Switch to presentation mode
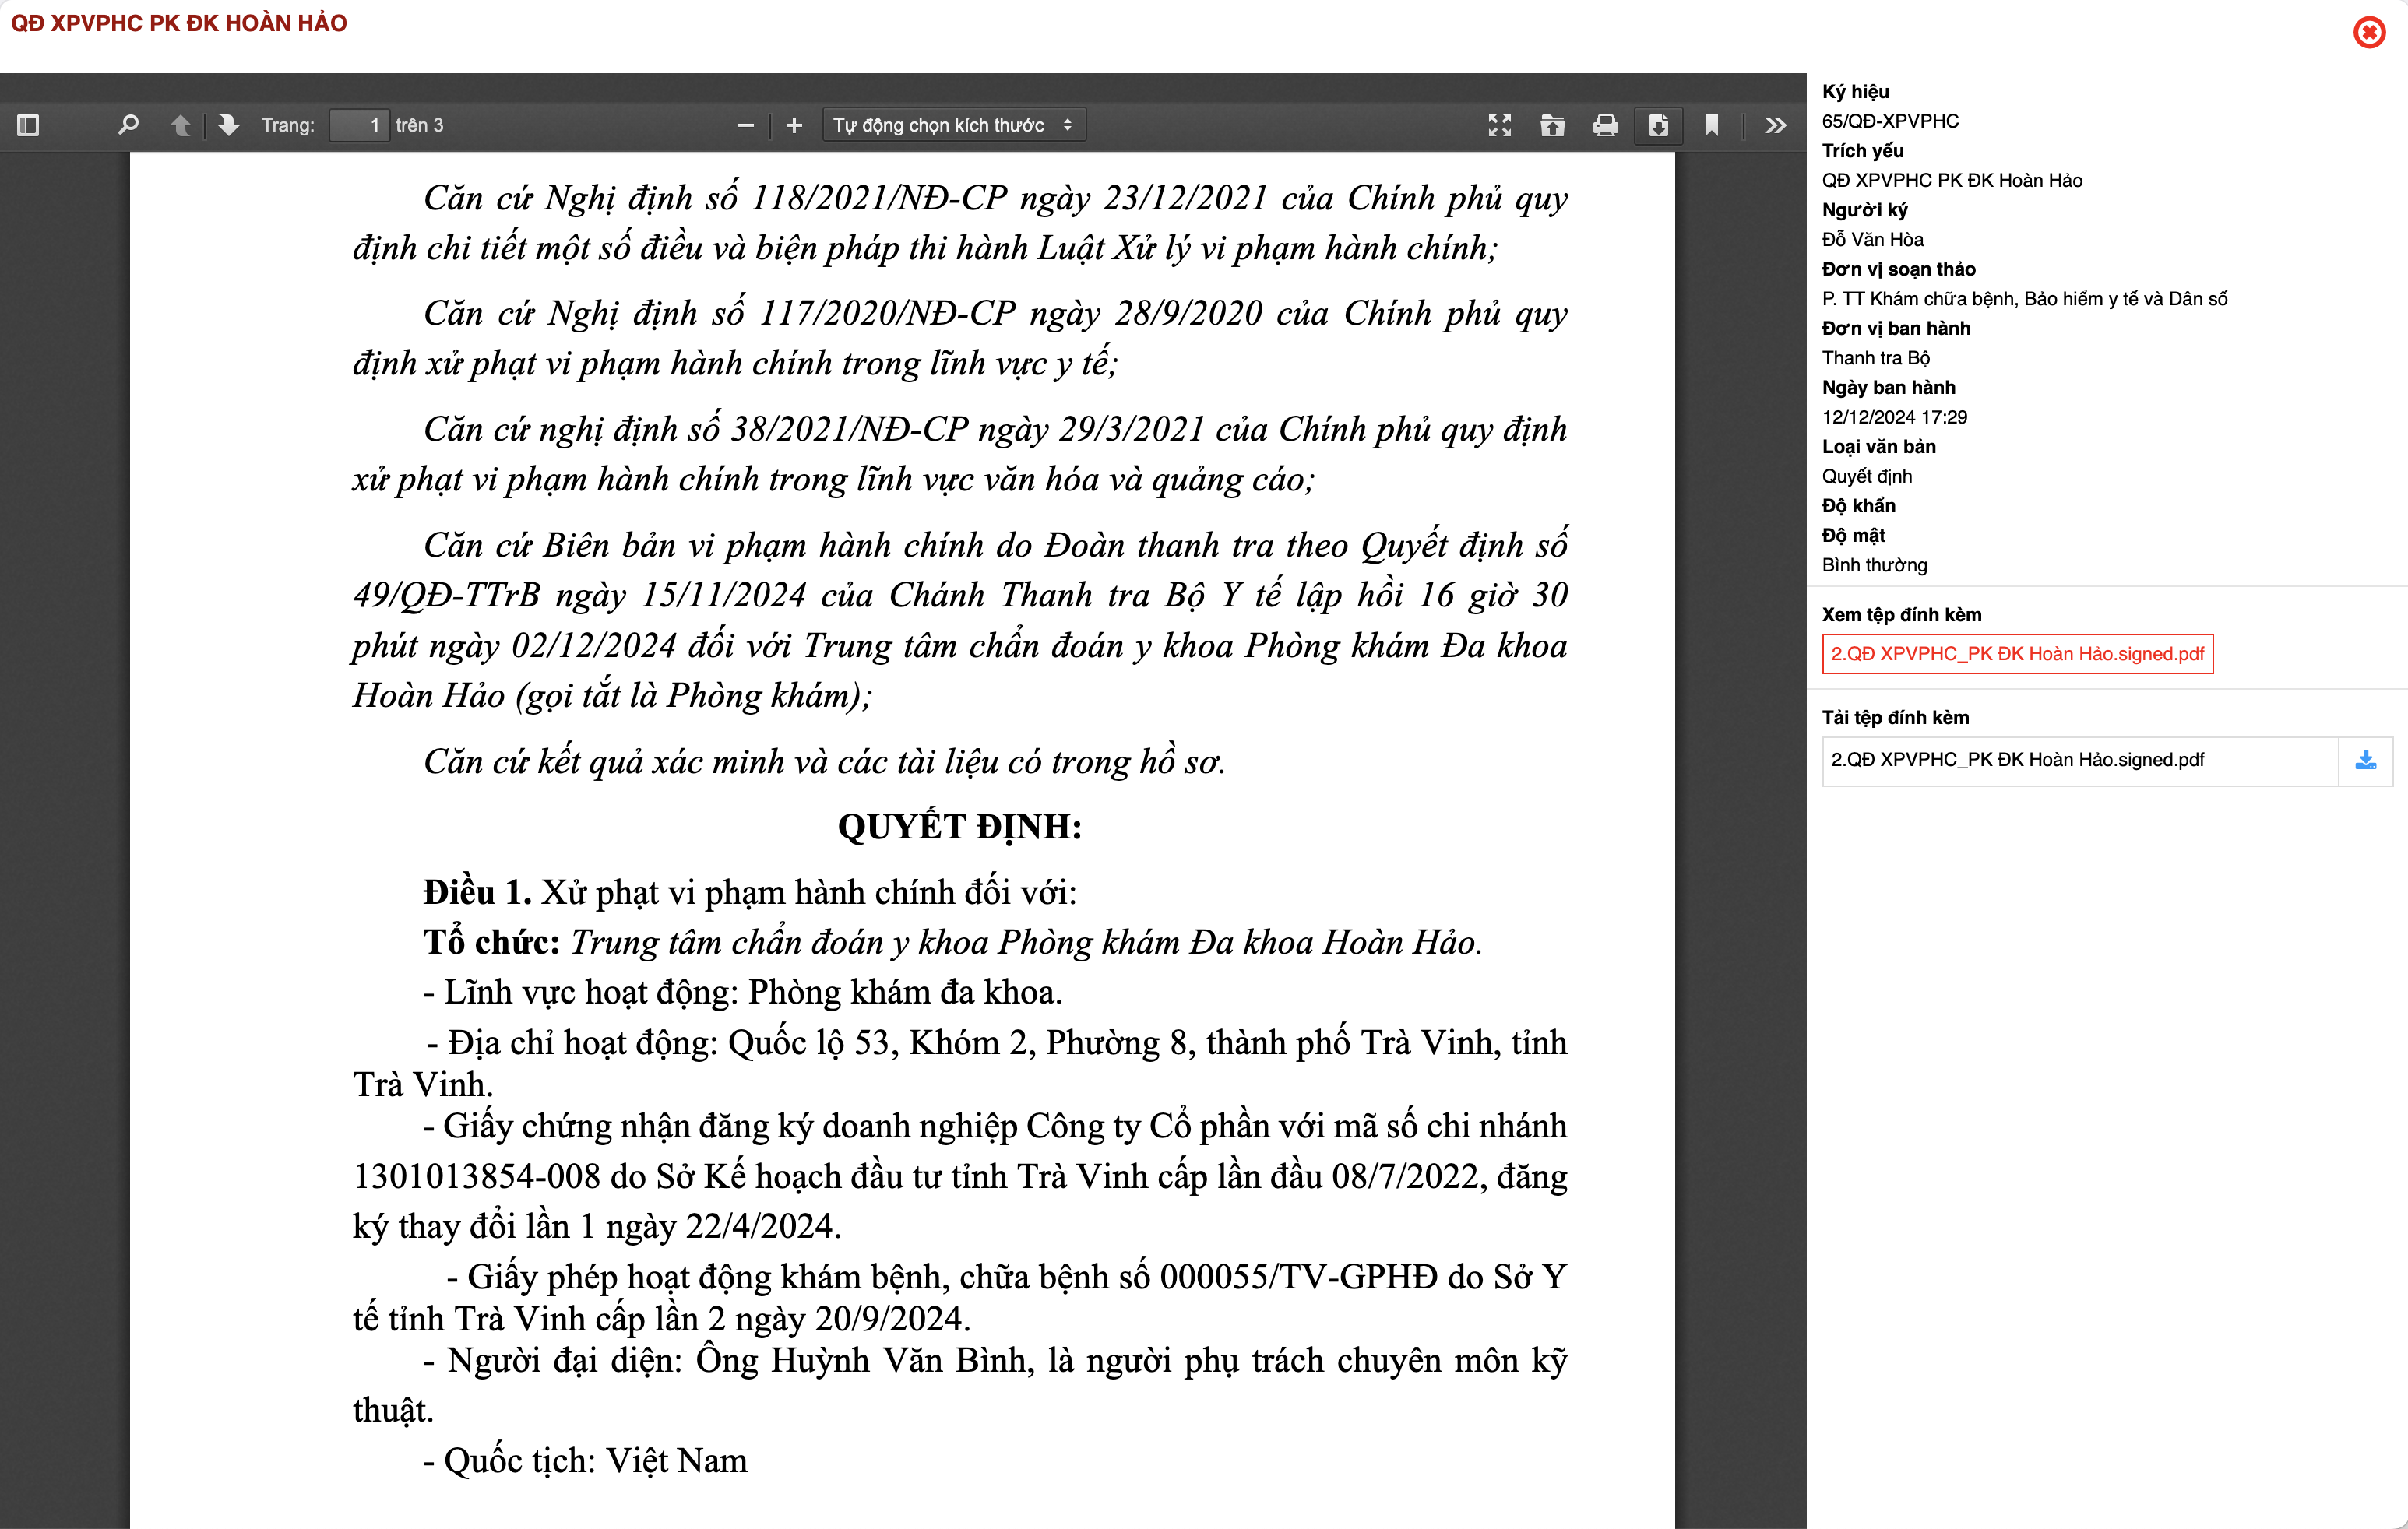Image resolution: width=2408 pixels, height=1529 pixels. pyautogui.click(x=1499, y=125)
